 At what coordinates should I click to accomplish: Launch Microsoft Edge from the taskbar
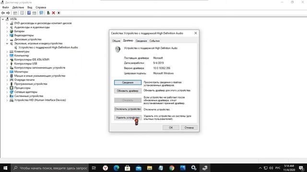tap(116, 168)
